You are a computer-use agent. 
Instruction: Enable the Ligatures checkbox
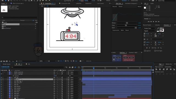[145, 51]
